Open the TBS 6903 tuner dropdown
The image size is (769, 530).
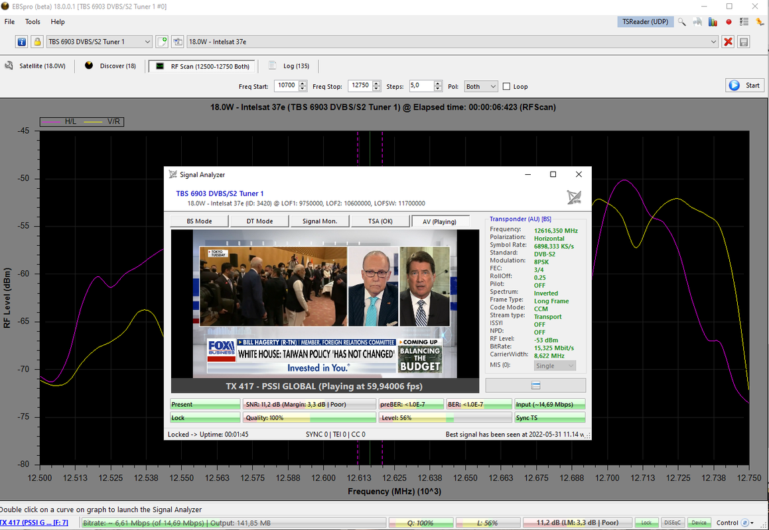[x=100, y=42]
